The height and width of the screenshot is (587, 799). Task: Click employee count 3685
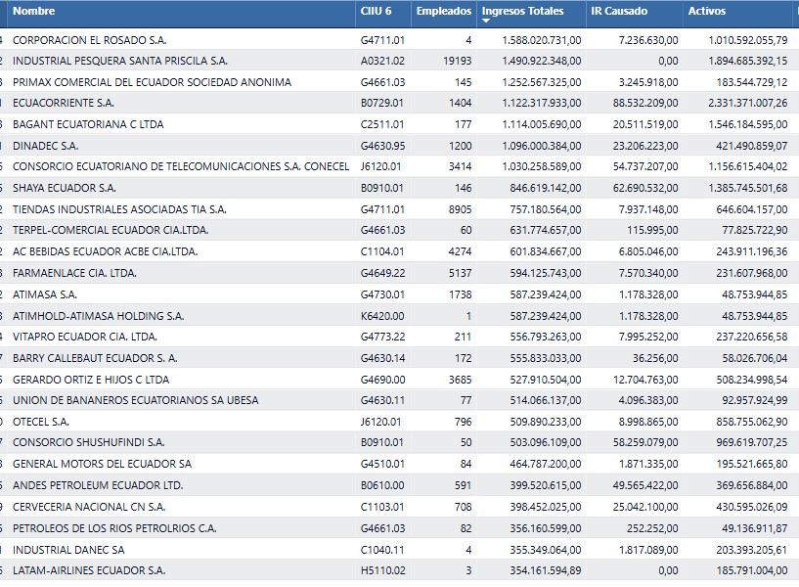(x=461, y=380)
